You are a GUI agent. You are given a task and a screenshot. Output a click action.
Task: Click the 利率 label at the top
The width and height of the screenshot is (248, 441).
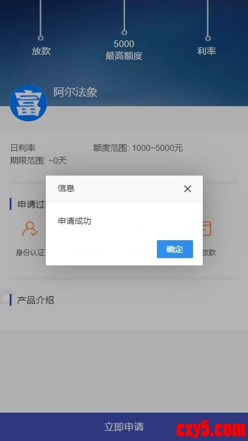coord(206,51)
